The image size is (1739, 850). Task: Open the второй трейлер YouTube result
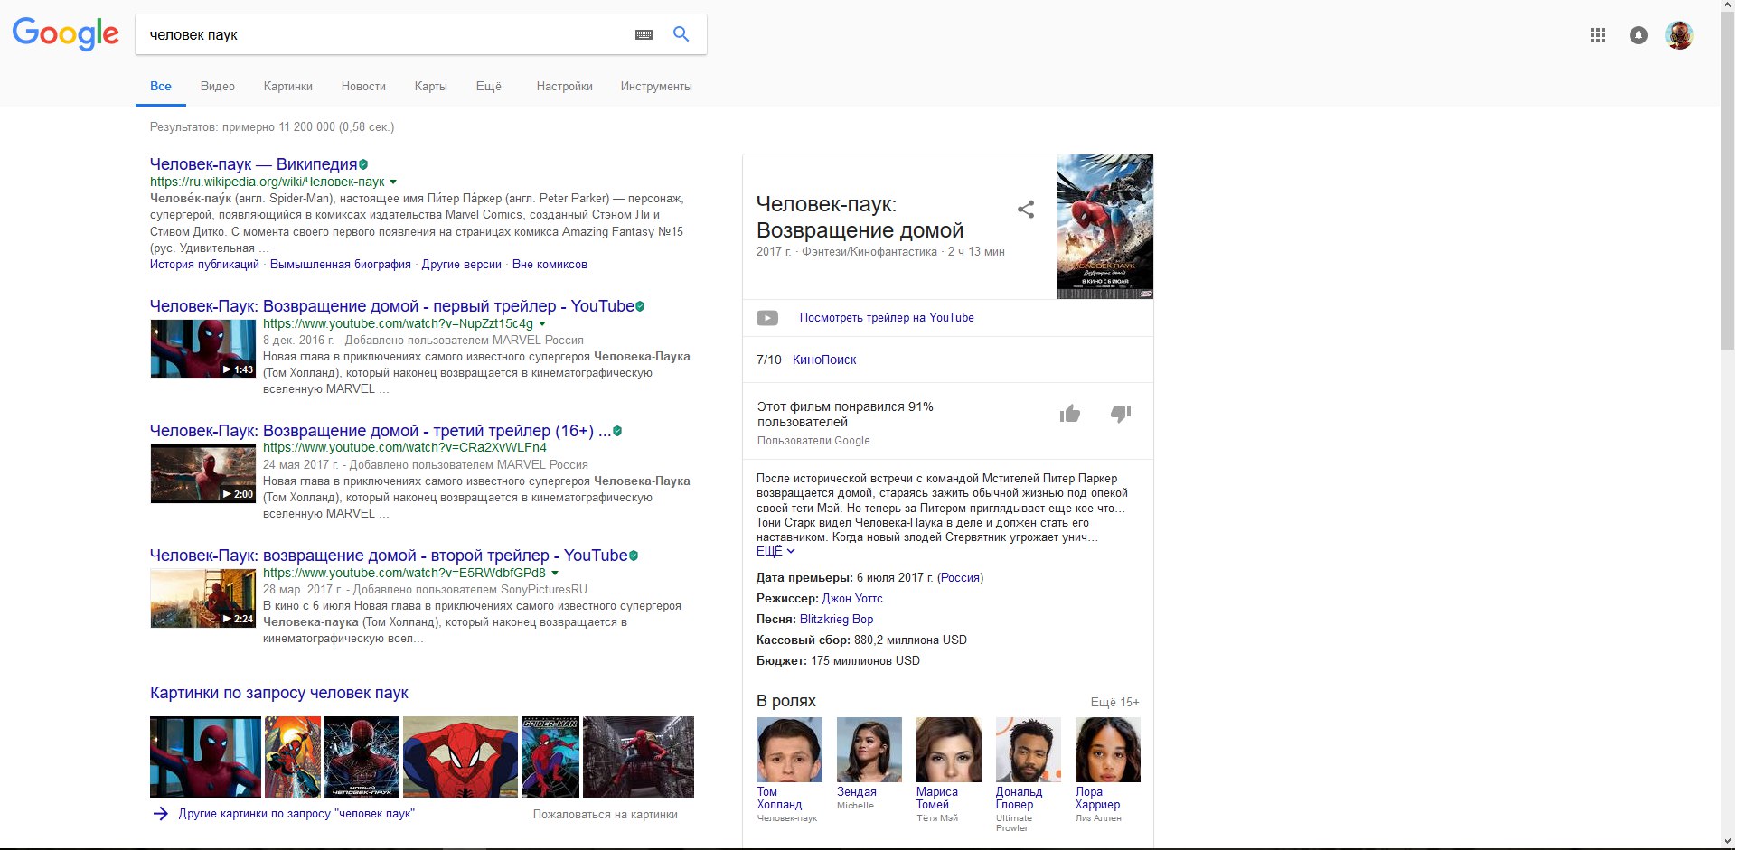(x=389, y=556)
